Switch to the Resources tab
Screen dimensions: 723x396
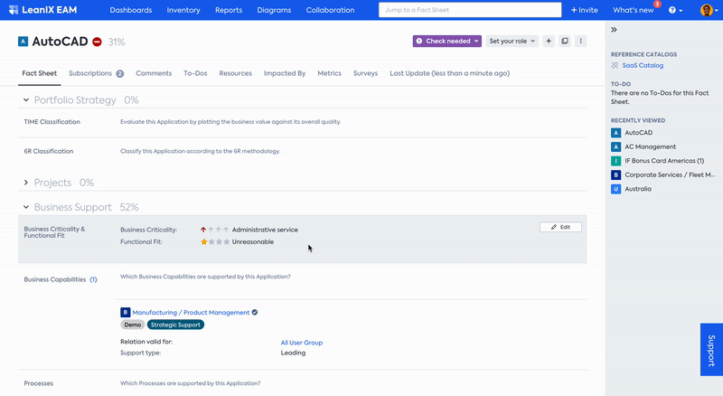236,73
